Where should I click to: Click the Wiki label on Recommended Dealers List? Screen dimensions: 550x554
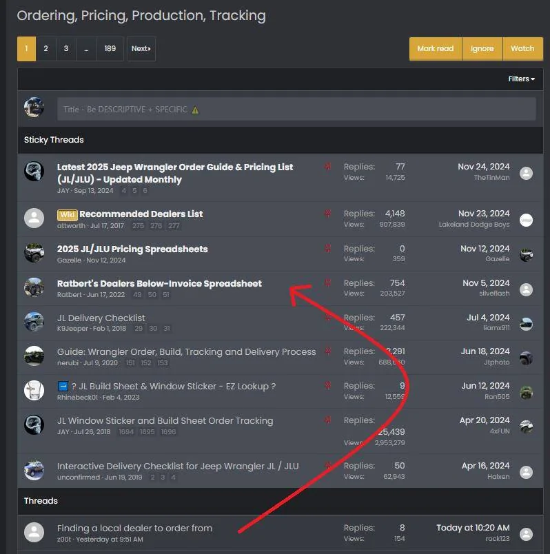67,214
